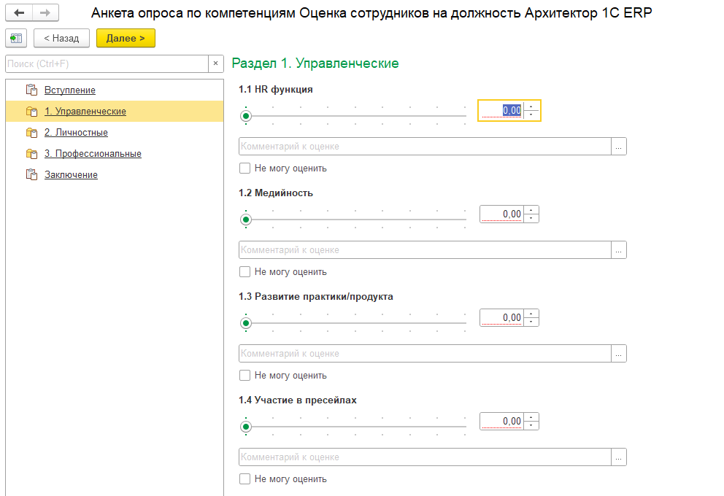Click the back navigation arrow icon

click(x=19, y=13)
